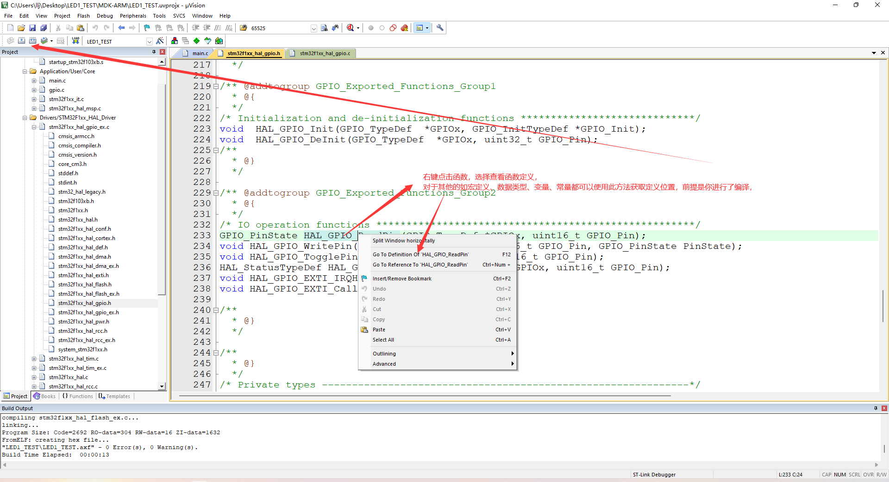Select stm32f1xx_hal_gpio.h in project tree

(x=84, y=303)
